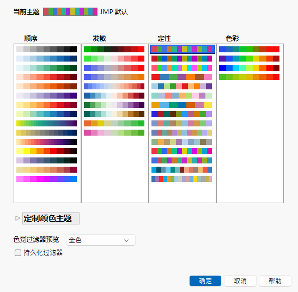
Task: Select the yellow-red-black hot sequential theme
Action: [x=46, y=151]
